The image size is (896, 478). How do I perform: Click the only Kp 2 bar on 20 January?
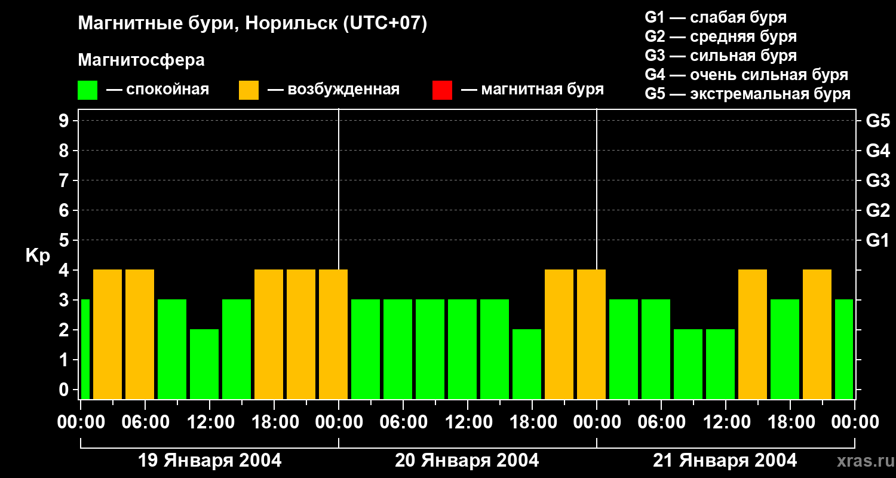coord(527,364)
